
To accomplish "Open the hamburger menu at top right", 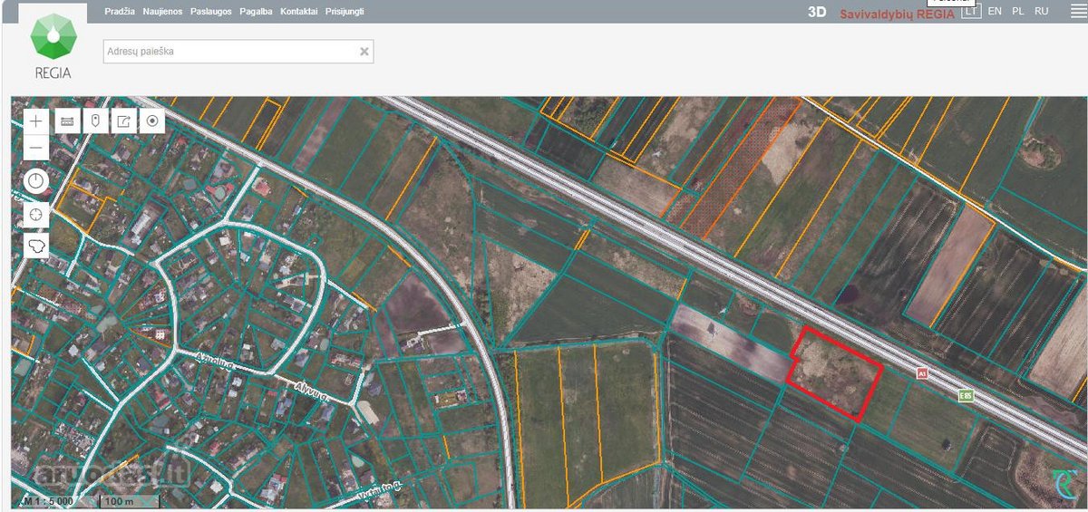I will pyautogui.click(x=1077, y=11).
